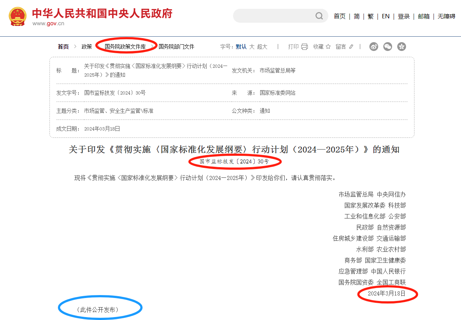Image resolution: width=461 pixels, height=320 pixels.
Task: Share the page via the Weibo icon
Action: click(373, 47)
